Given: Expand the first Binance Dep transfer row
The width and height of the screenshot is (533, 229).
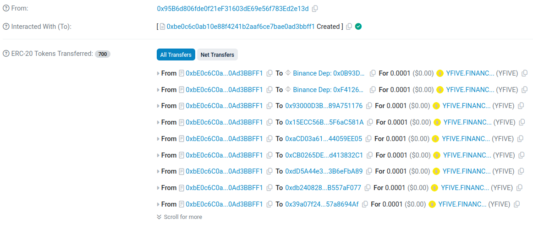Looking at the screenshot, I should pyautogui.click(x=158, y=73).
